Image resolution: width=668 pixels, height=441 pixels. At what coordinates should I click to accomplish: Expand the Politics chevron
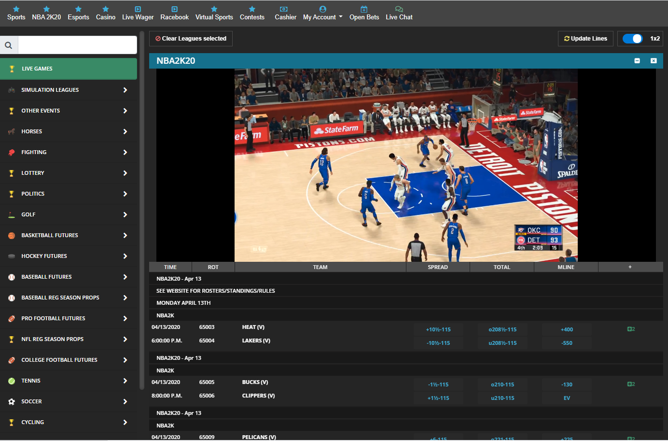(x=125, y=194)
